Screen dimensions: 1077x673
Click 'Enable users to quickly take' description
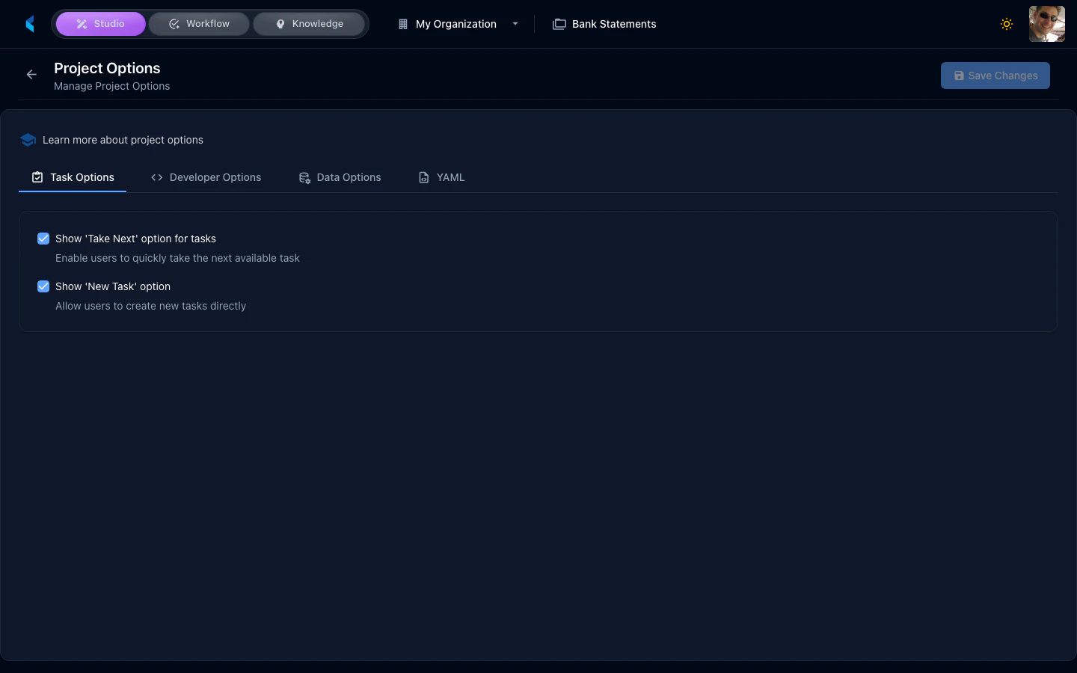pyautogui.click(x=177, y=258)
